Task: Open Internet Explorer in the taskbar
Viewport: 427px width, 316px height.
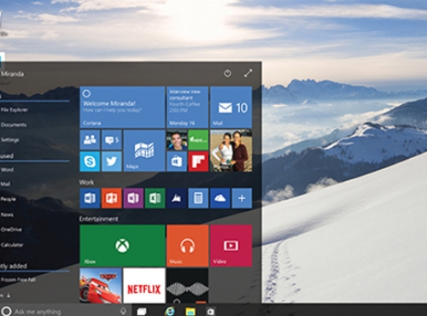Action: click(170, 312)
